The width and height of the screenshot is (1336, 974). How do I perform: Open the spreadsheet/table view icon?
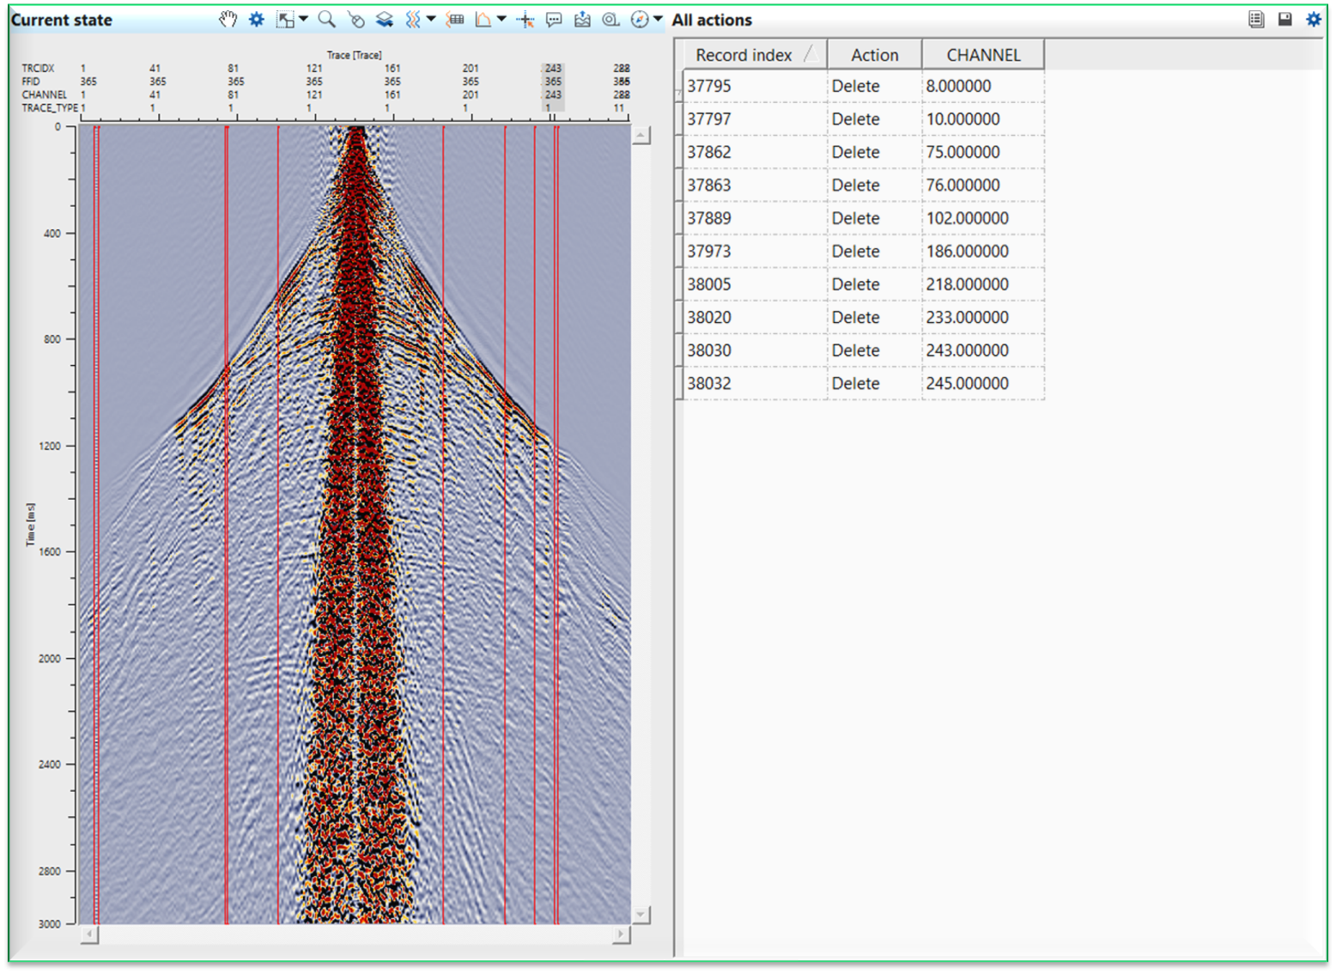pyautogui.click(x=454, y=18)
